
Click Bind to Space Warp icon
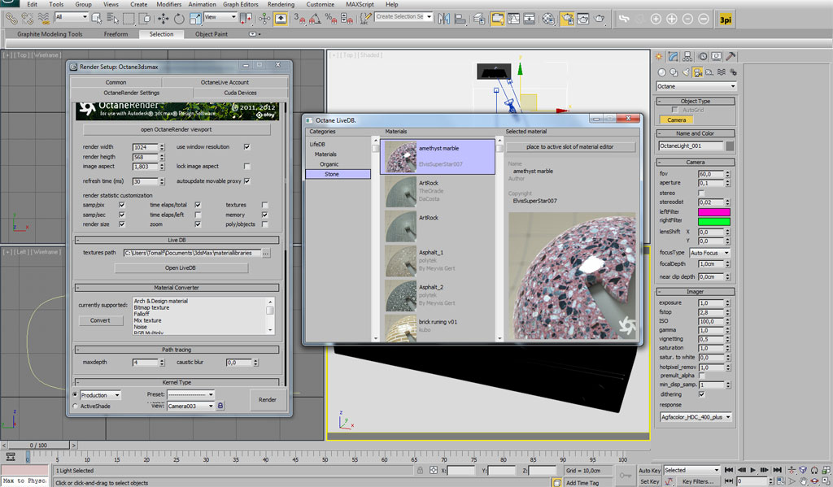pos(44,19)
